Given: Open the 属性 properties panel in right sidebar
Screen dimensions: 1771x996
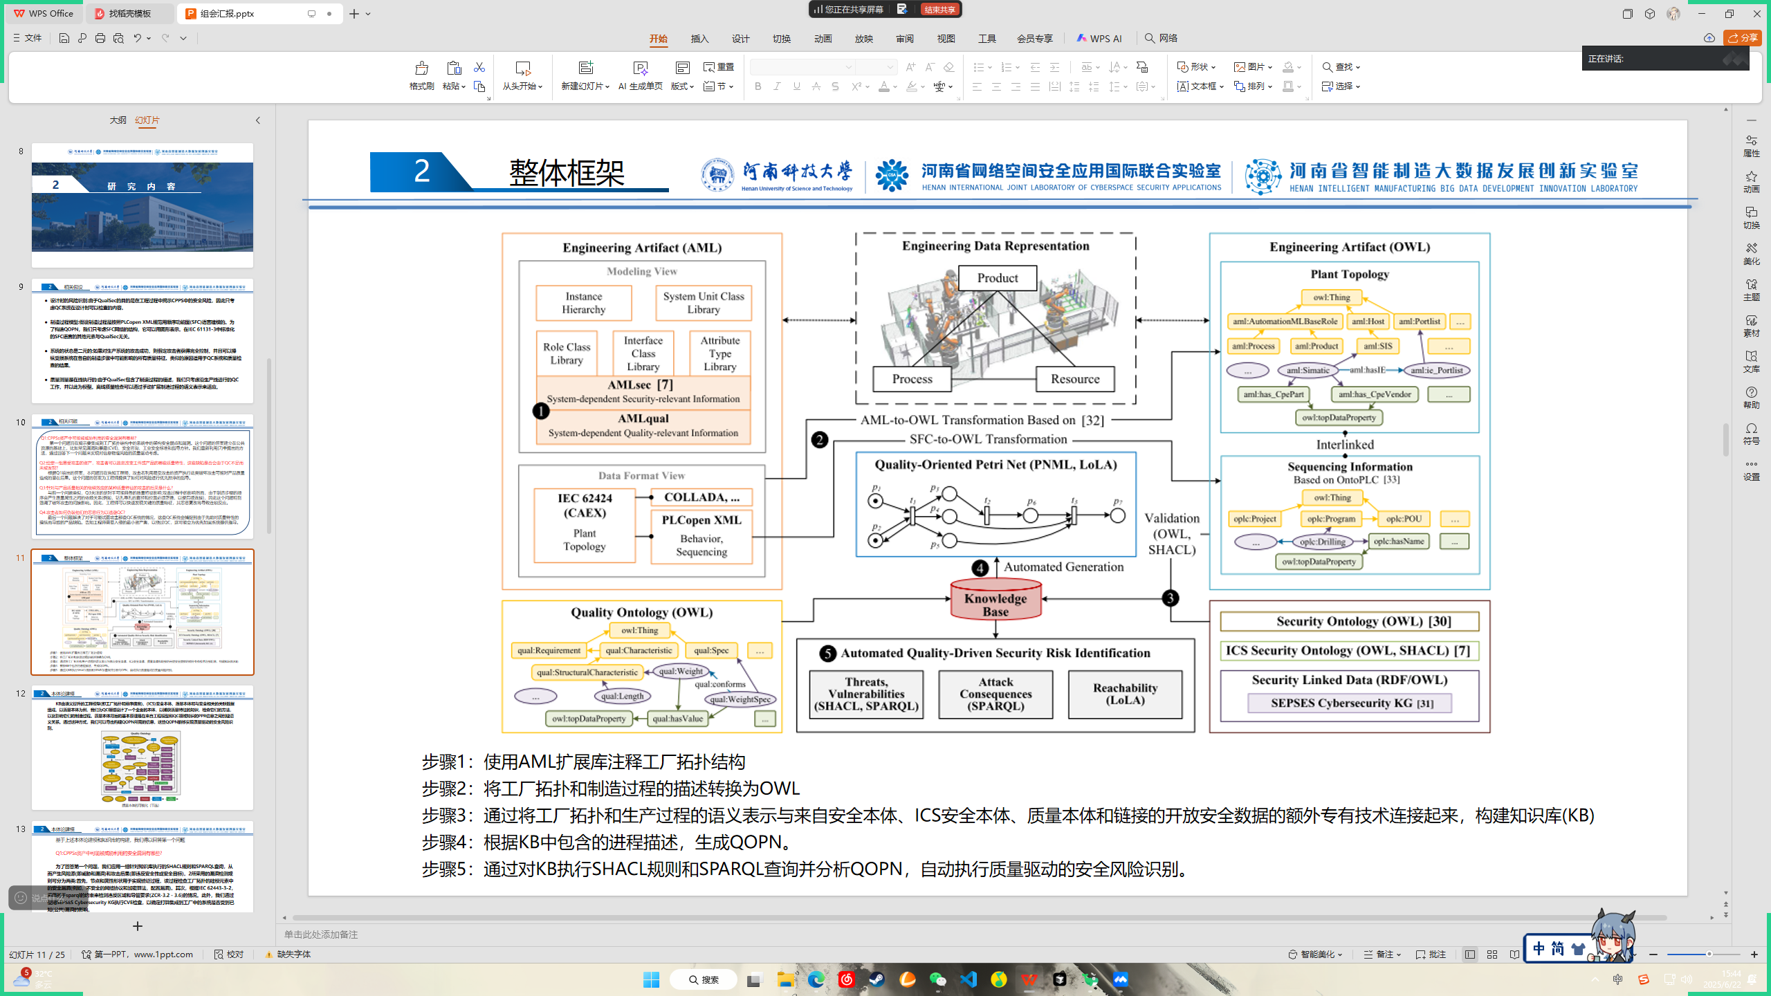Looking at the screenshot, I should (1751, 146).
